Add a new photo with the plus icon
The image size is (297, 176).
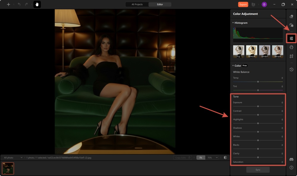pos(8,4)
